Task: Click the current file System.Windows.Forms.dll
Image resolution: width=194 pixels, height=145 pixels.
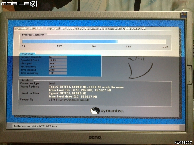Action: tap(69, 100)
